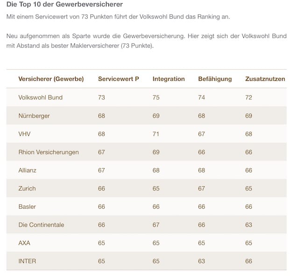The width and height of the screenshot is (290, 276).
Task: Select the 'Zusatznutzen' column header
Action: (x=265, y=79)
